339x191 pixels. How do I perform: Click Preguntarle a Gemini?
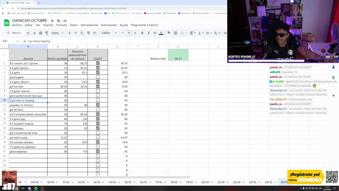[144, 25]
